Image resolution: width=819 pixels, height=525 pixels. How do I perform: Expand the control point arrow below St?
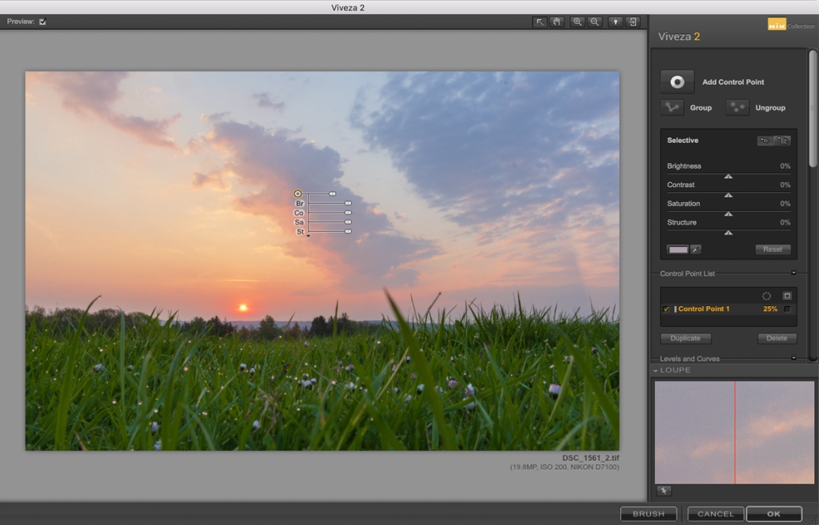point(308,236)
